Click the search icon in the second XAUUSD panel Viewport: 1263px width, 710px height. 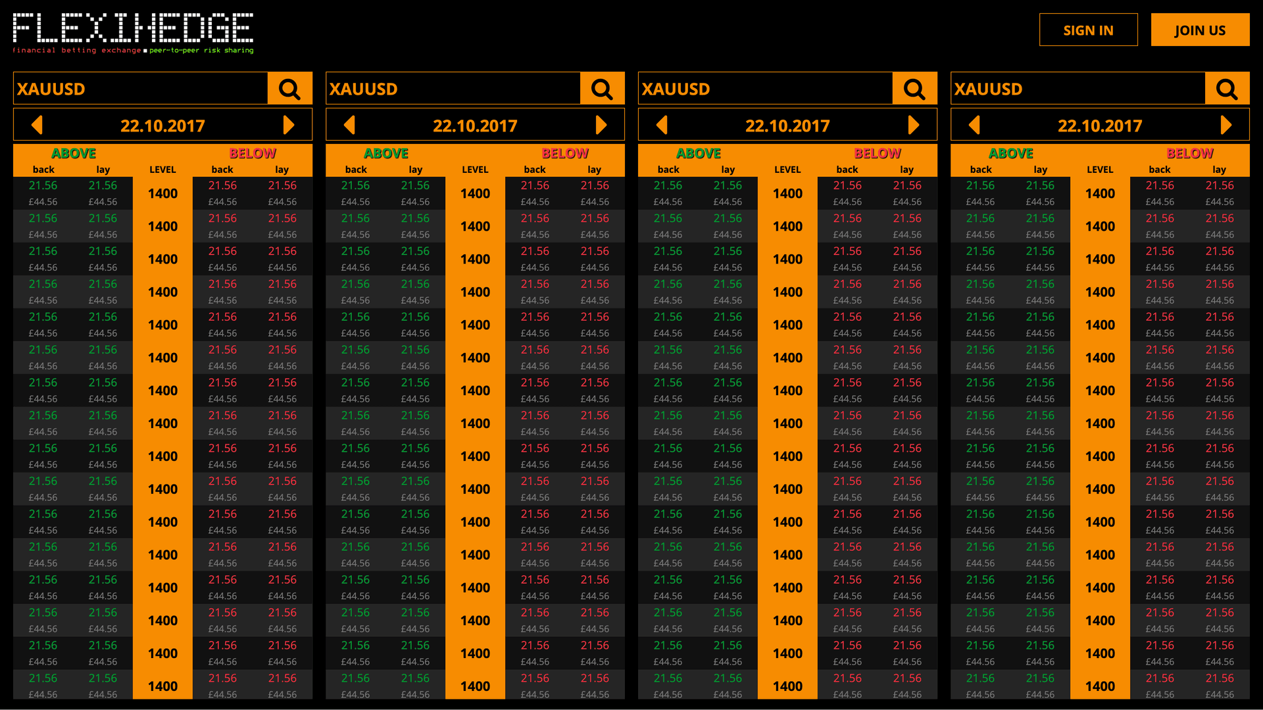602,89
